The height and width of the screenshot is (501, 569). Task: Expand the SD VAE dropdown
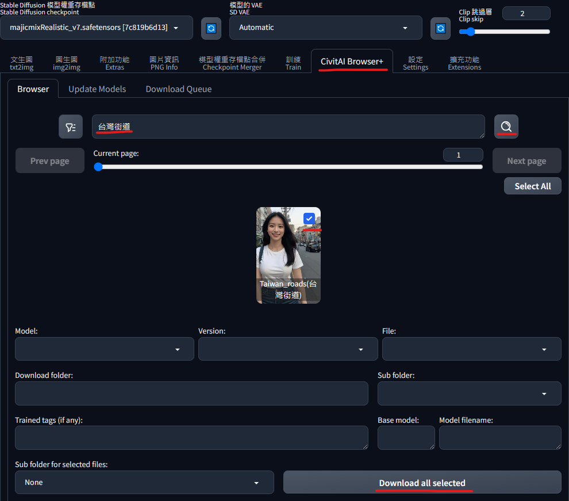coord(325,28)
